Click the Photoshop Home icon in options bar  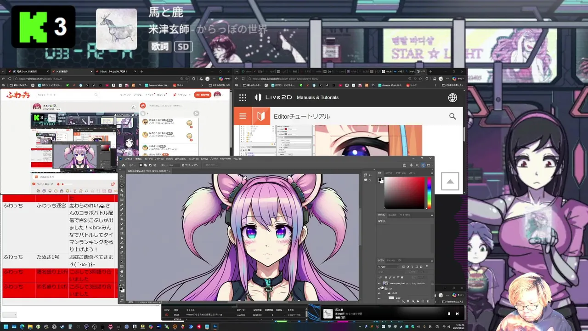coord(123,165)
